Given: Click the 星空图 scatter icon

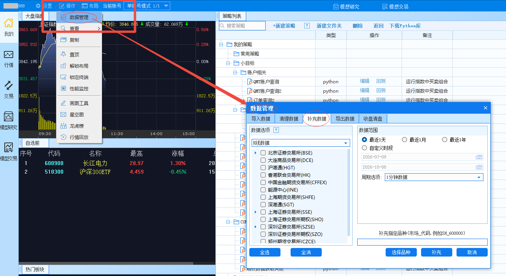Looking at the screenshot, I should tap(63, 114).
